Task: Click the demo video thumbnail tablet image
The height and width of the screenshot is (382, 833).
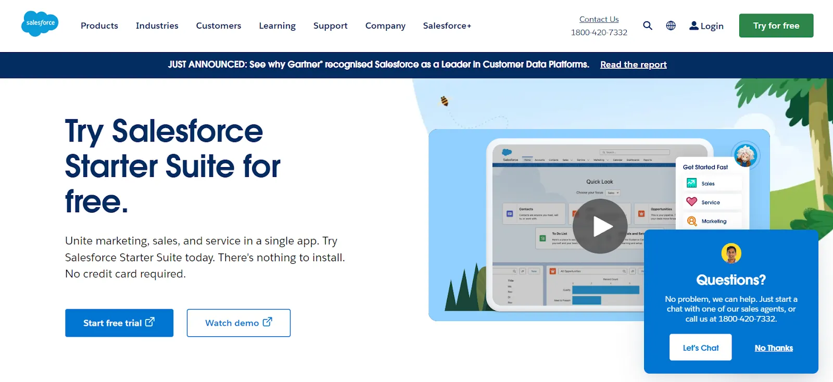Action: [x=599, y=225]
